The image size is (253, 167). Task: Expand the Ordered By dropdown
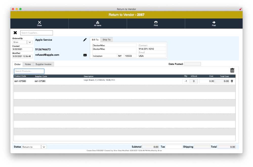[30, 42]
